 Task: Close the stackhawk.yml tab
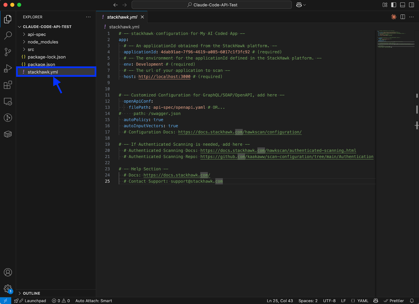[142, 17]
